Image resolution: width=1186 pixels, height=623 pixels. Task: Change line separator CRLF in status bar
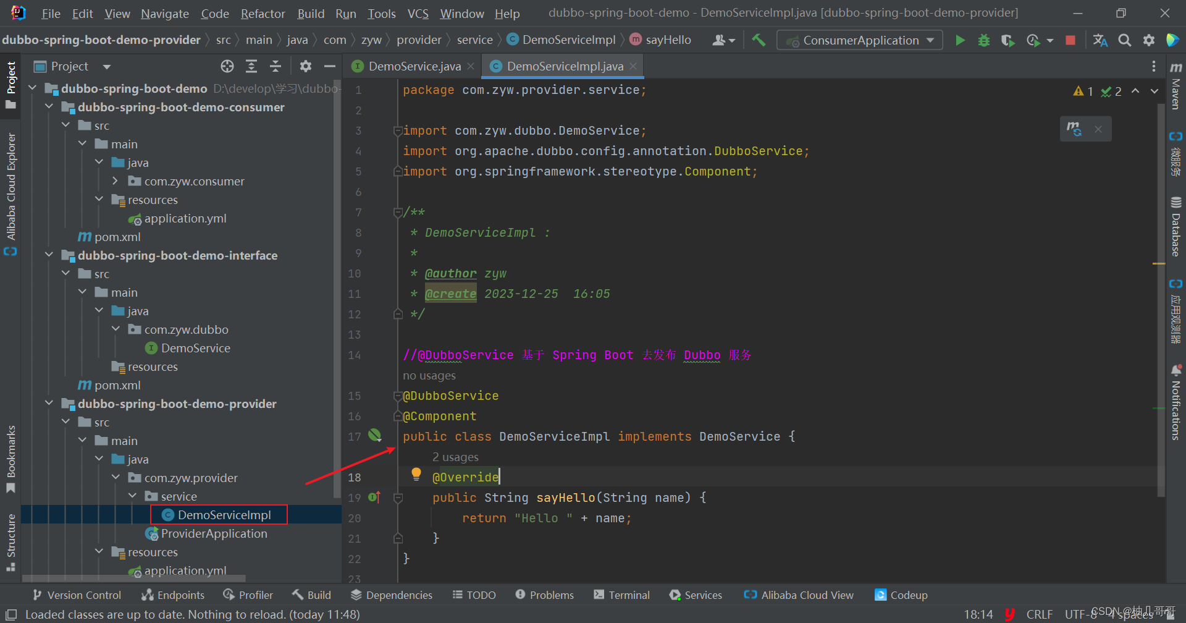(x=1039, y=614)
